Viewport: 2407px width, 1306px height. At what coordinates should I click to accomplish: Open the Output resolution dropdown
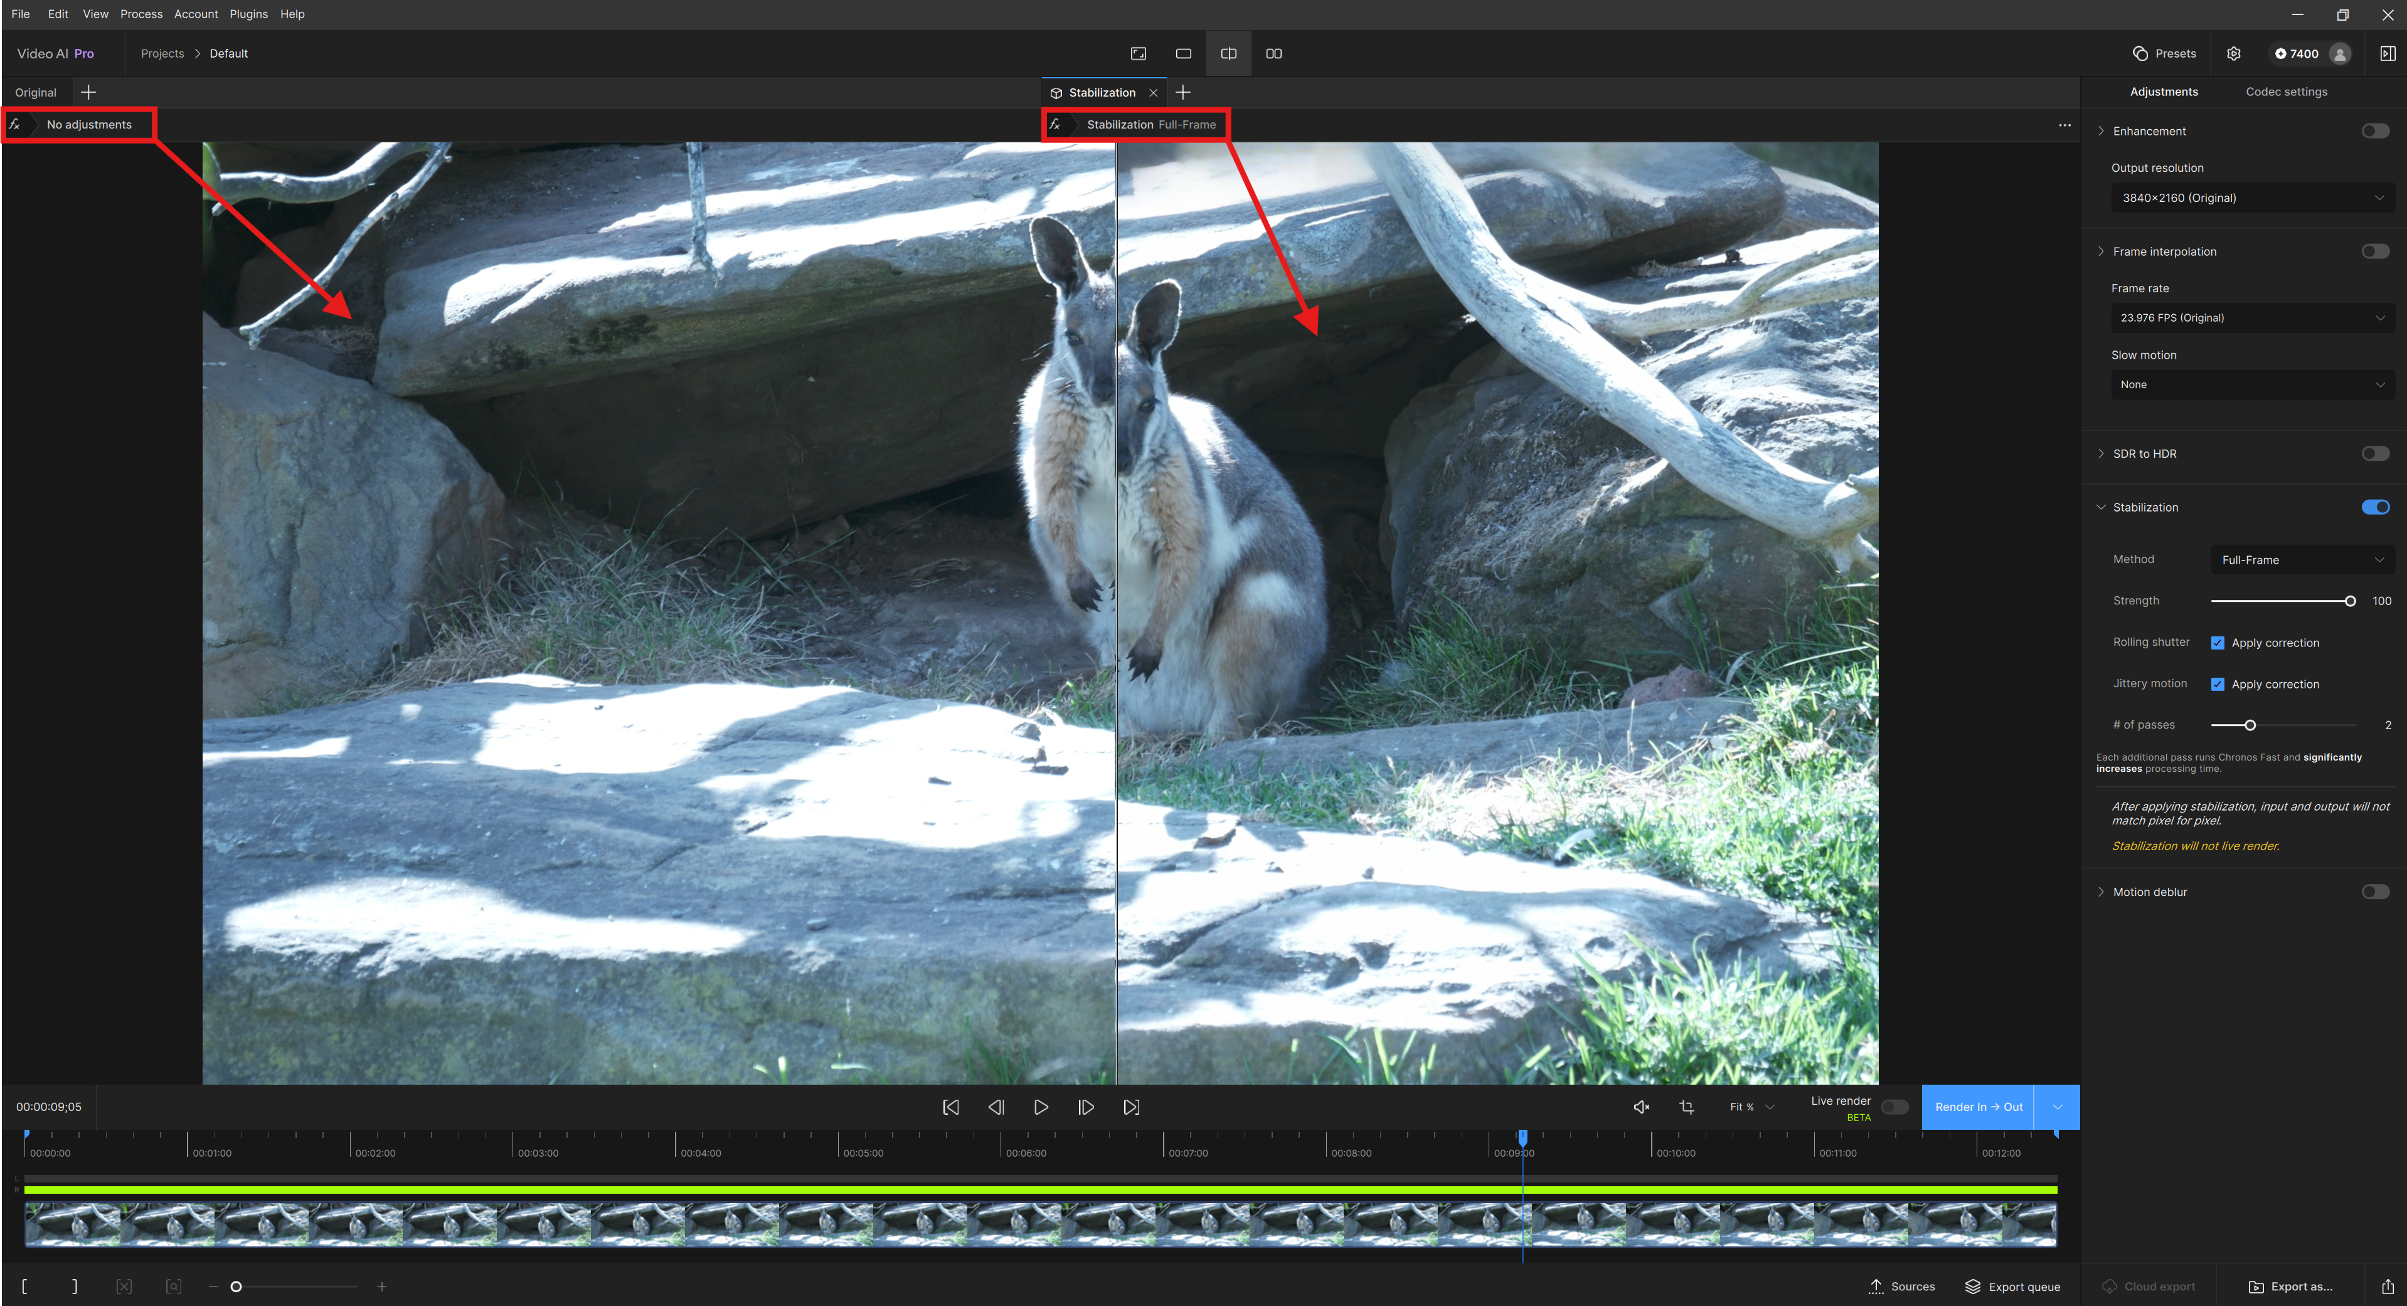tap(2252, 198)
